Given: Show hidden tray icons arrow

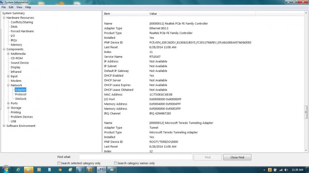Looking at the screenshot, I should (264, 170).
